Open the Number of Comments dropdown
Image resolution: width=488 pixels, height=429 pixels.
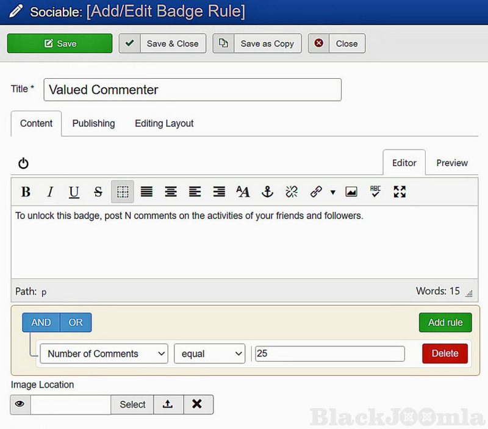coord(104,354)
